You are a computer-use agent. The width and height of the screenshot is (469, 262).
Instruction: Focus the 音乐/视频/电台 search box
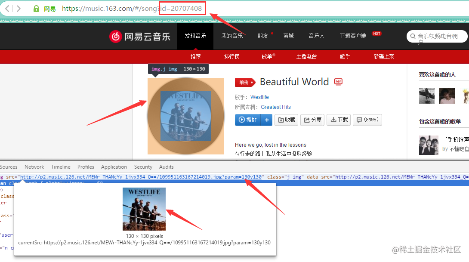(x=438, y=36)
